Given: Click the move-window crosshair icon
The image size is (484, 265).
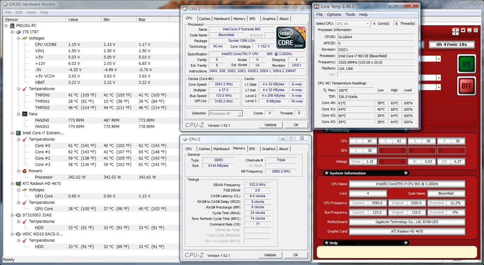Looking at the screenshot, I should [x=455, y=31].
